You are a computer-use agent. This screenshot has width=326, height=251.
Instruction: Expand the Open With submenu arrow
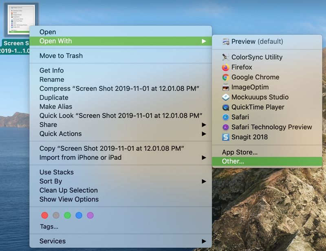click(x=204, y=41)
